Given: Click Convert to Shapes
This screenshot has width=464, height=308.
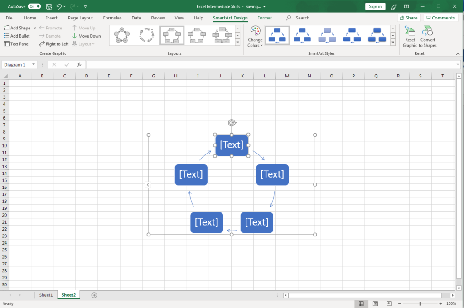Looking at the screenshot, I should tap(428, 36).
